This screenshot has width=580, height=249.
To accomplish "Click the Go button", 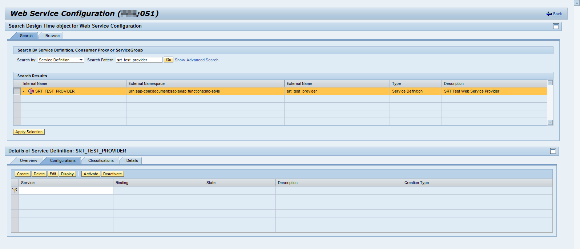I will coord(169,60).
